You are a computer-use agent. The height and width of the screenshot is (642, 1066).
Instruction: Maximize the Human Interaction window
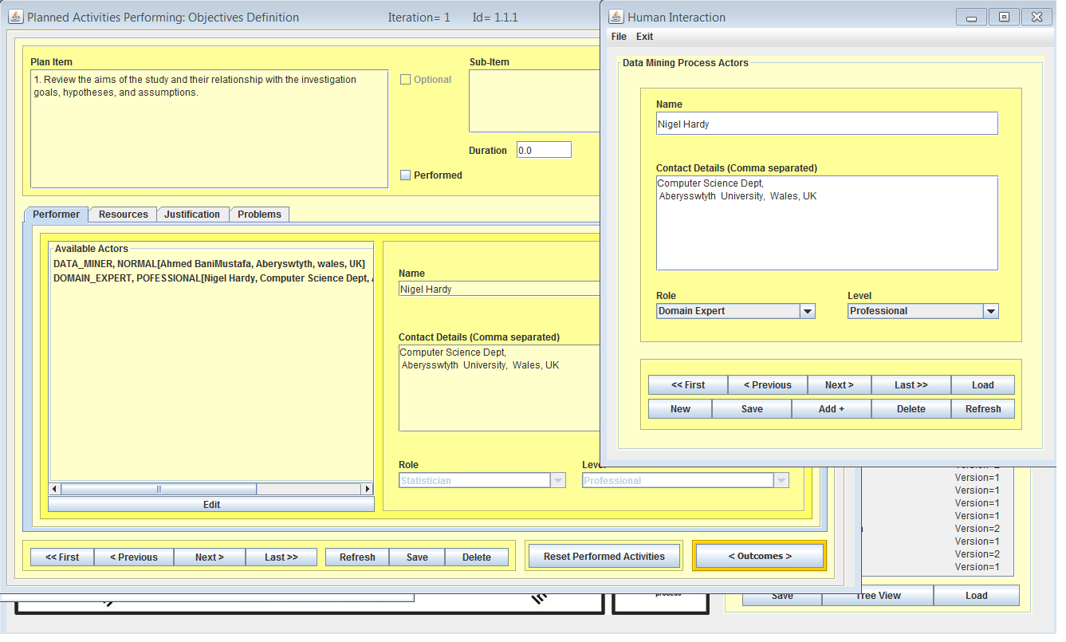[1004, 17]
